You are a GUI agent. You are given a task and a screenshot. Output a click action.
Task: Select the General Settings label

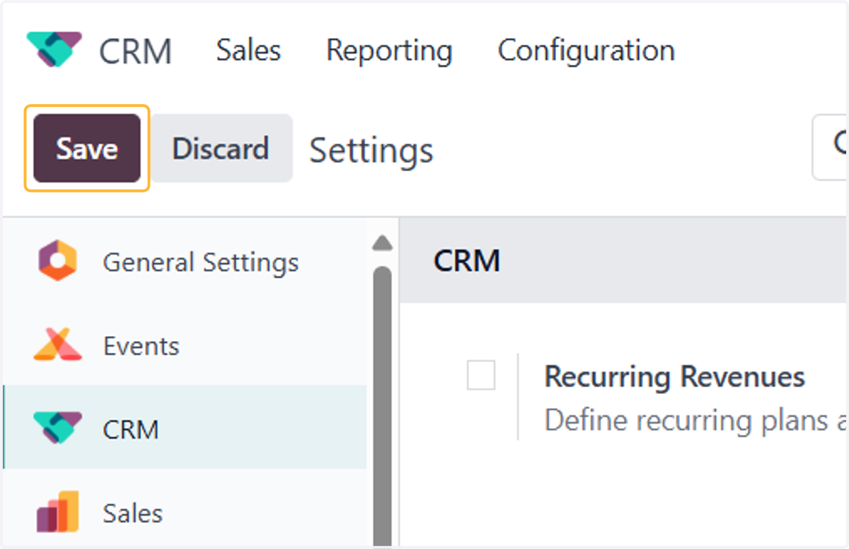coord(201,262)
